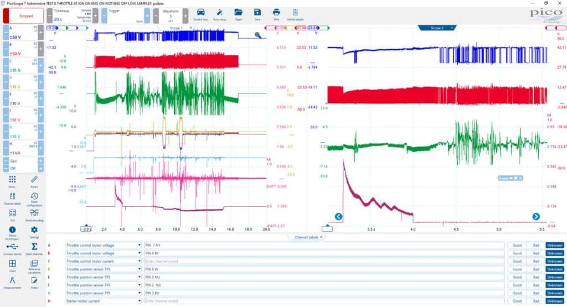Switch to the Scope 2 tab

437,28
